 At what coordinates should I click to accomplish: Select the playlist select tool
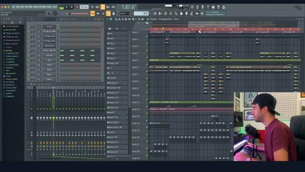point(136,19)
